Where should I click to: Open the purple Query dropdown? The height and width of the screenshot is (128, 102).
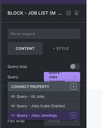coord(62,77)
